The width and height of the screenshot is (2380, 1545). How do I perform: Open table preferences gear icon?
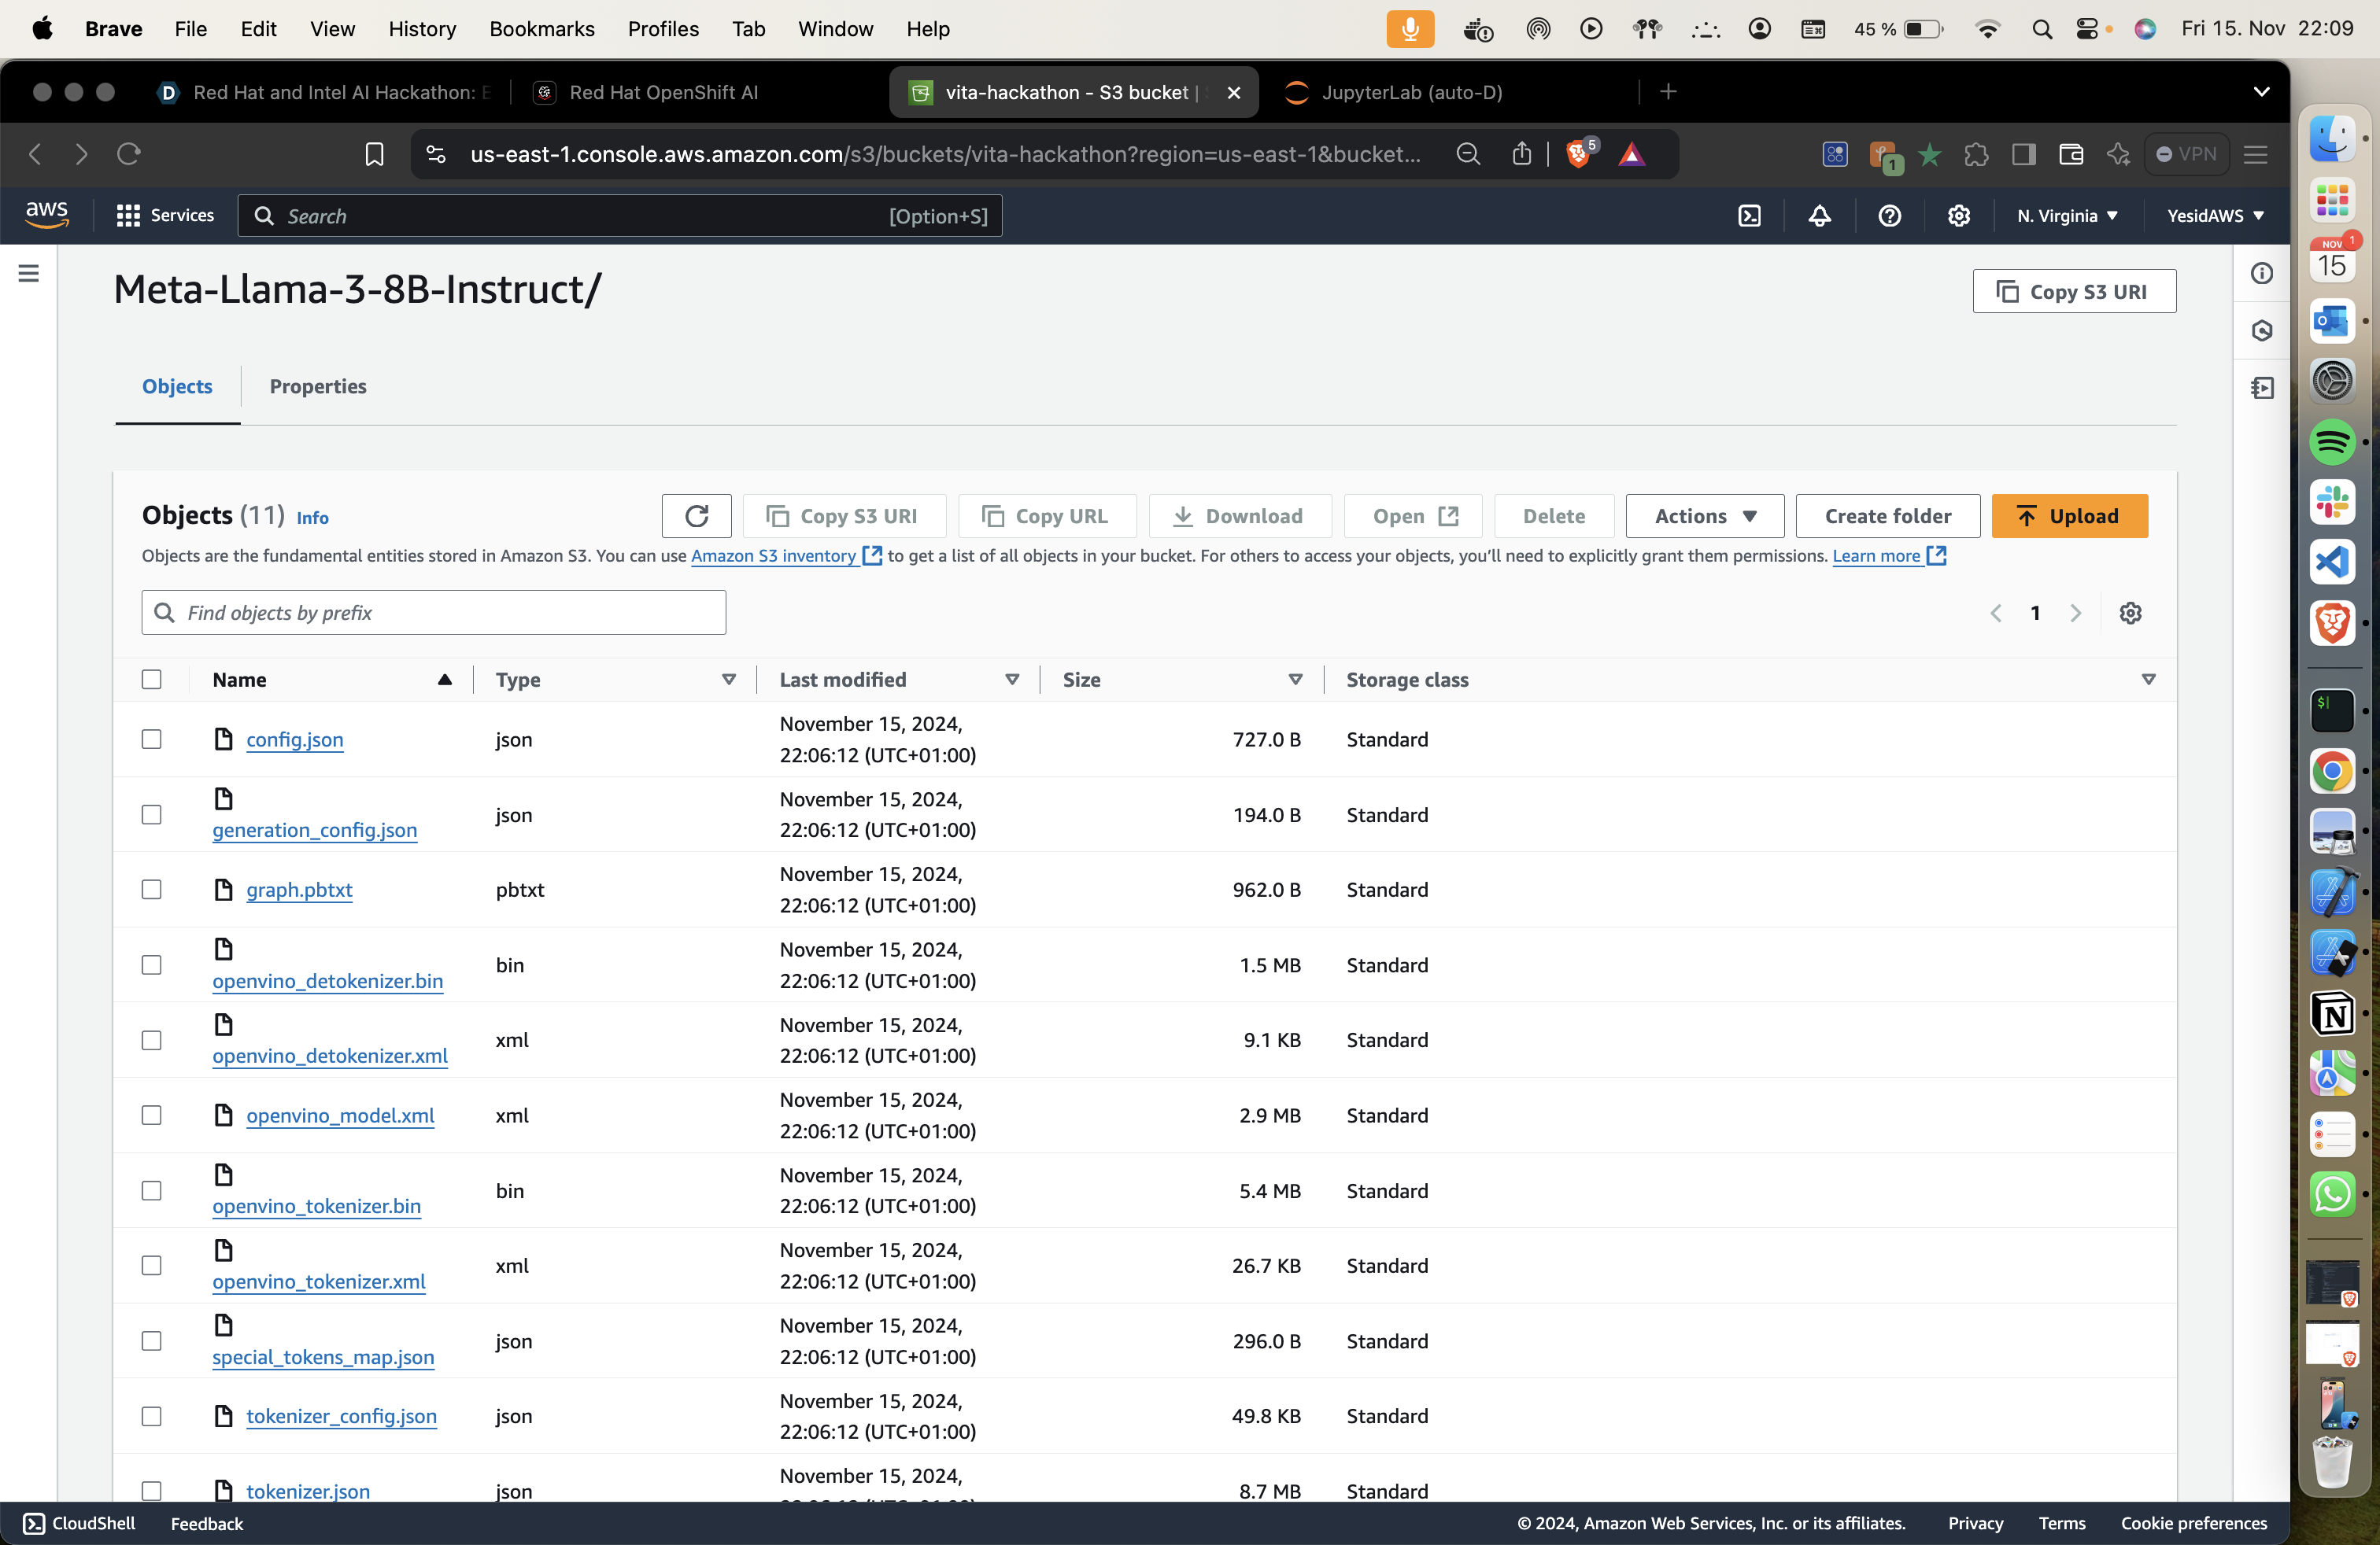tap(2130, 613)
